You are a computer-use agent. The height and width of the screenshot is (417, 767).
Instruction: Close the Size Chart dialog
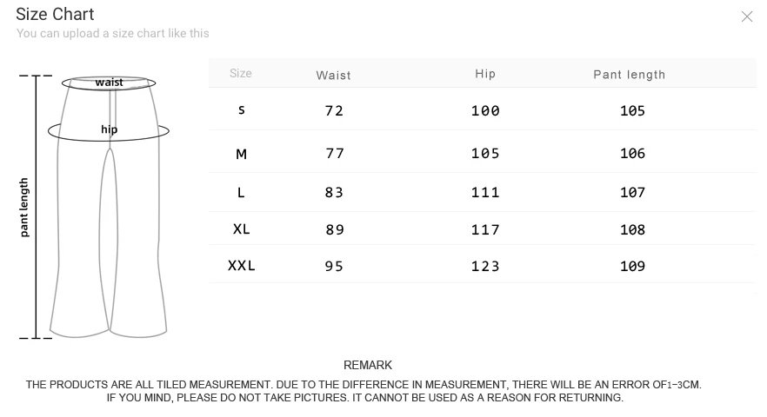(746, 17)
